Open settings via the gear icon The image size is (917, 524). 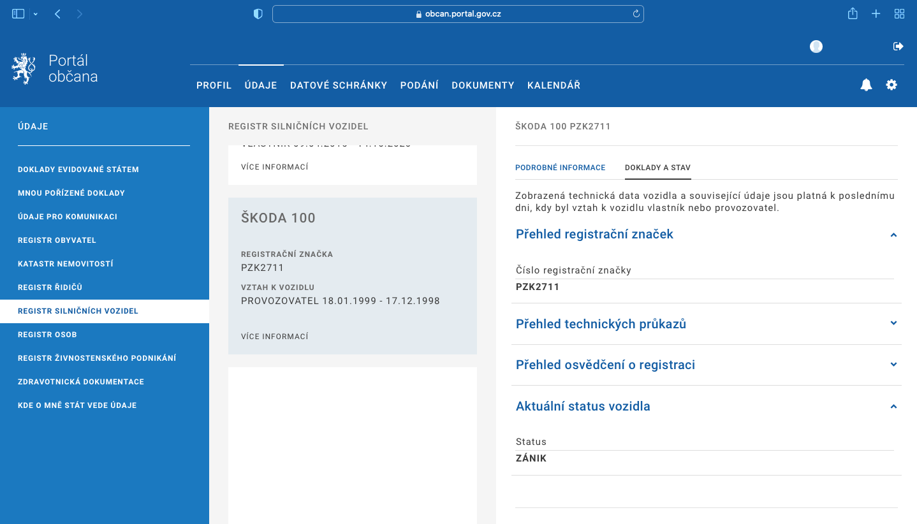coord(891,85)
